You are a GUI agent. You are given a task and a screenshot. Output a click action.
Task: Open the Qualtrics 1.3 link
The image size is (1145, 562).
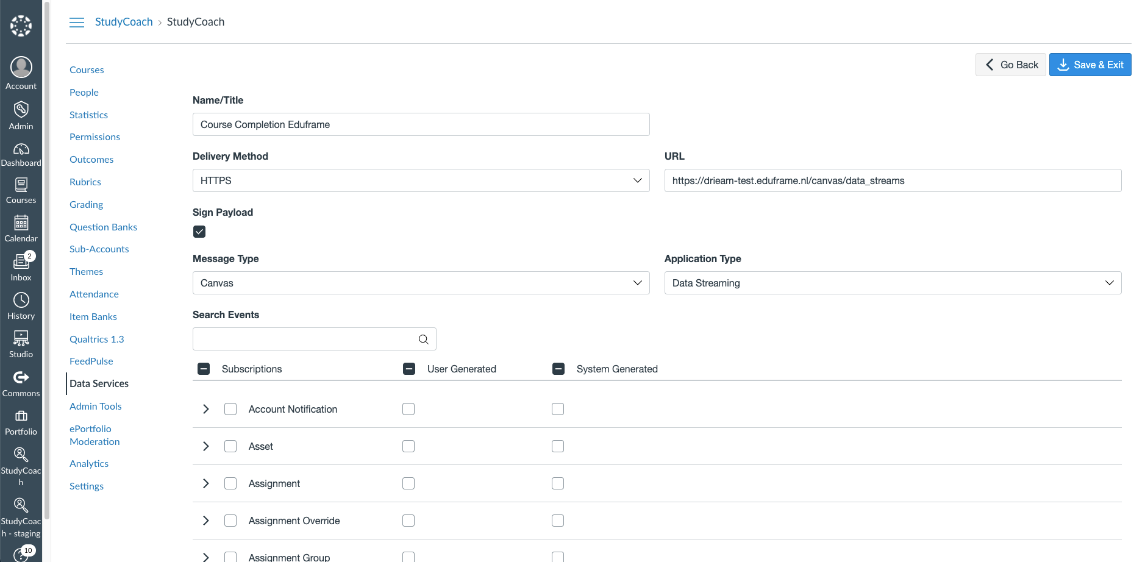point(96,340)
